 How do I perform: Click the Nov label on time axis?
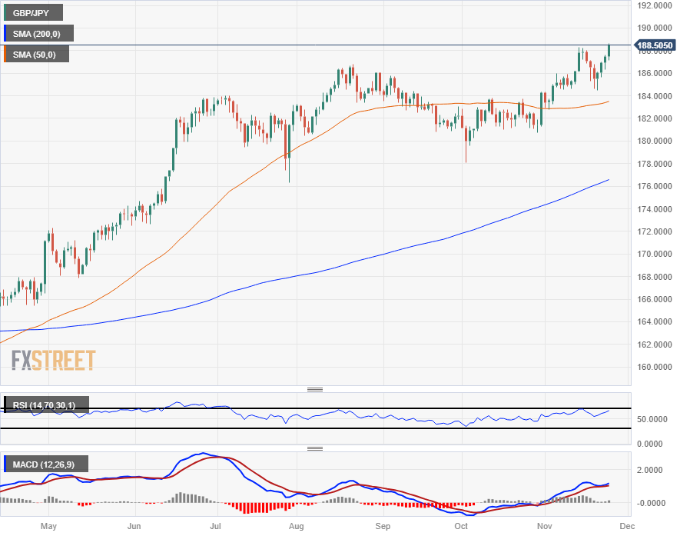point(544,526)
